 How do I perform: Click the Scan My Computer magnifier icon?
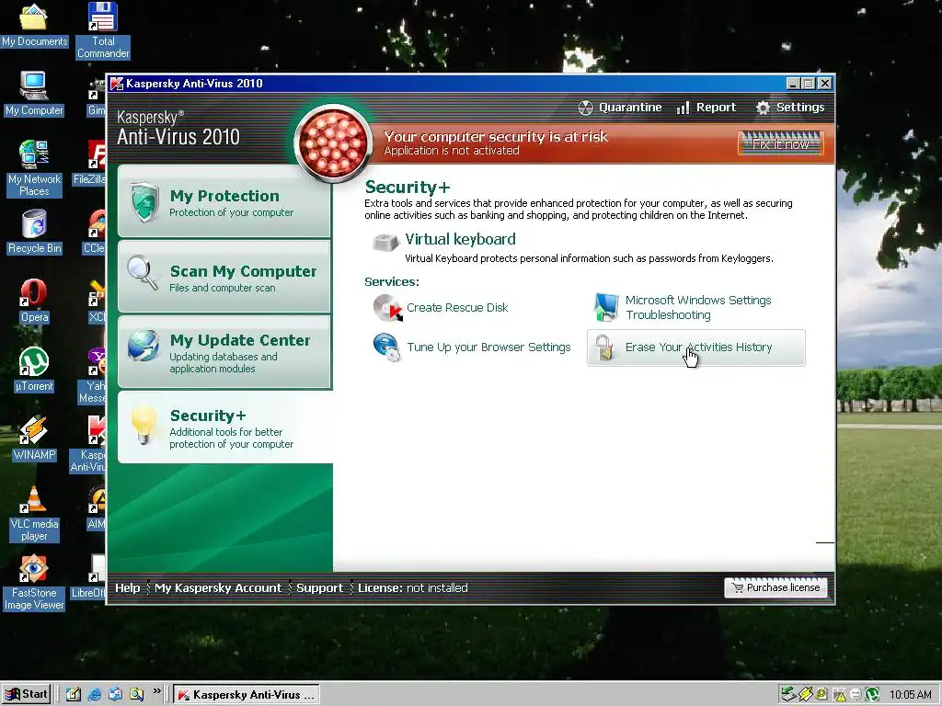coord(143,273)
